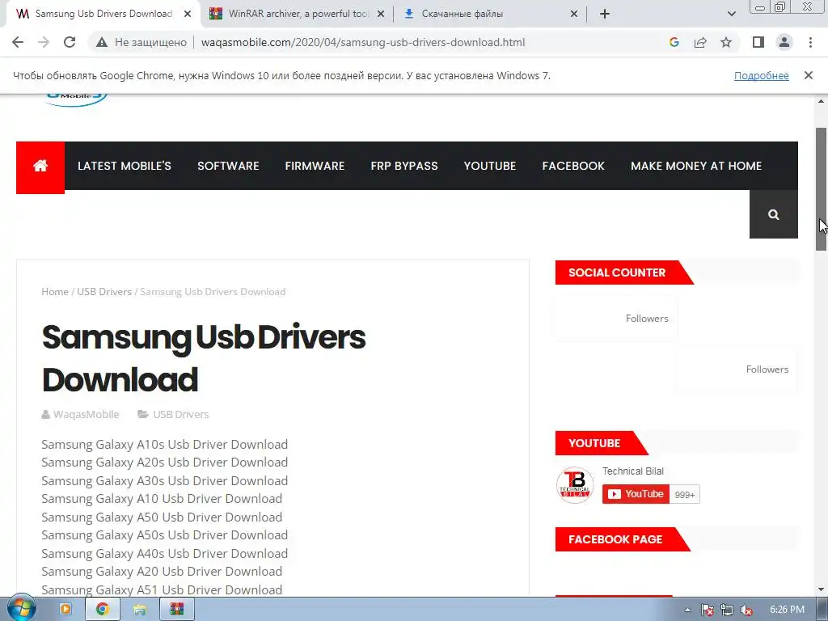The image size is (828, 621).
Task: Share this page using share icon
Action: click(700, 42)
